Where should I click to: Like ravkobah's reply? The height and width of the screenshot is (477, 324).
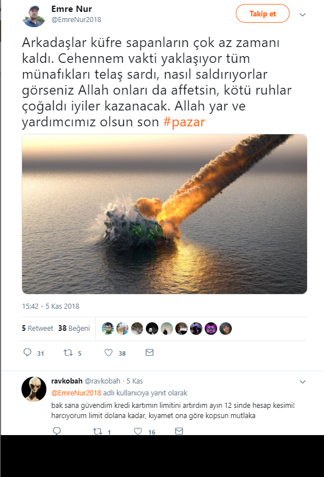tap(138, 431)
